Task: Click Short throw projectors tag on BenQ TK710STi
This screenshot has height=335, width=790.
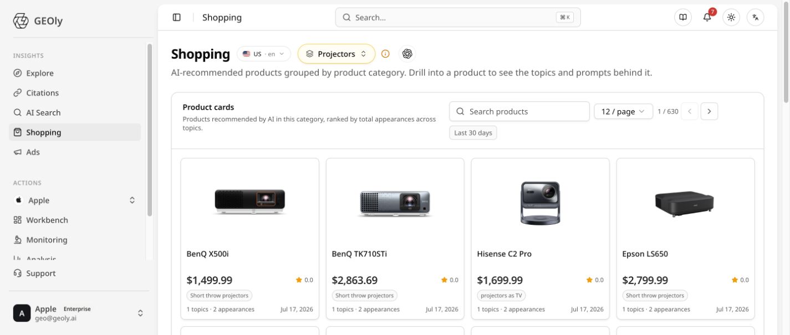Action: click(x=365, y=296)
